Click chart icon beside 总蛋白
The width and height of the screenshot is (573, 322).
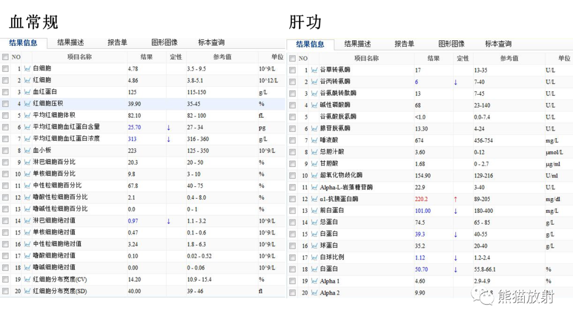pyautogui.click(x=314, y=222)
